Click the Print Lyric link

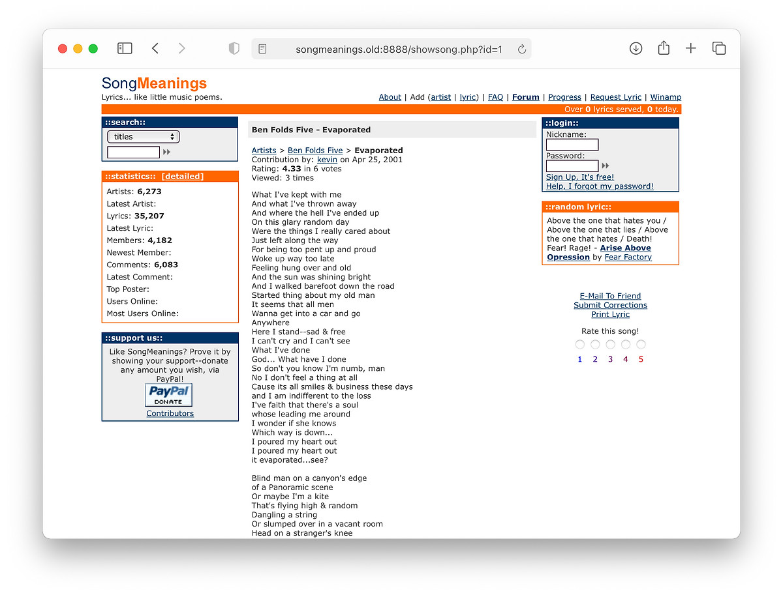[611, 314]
